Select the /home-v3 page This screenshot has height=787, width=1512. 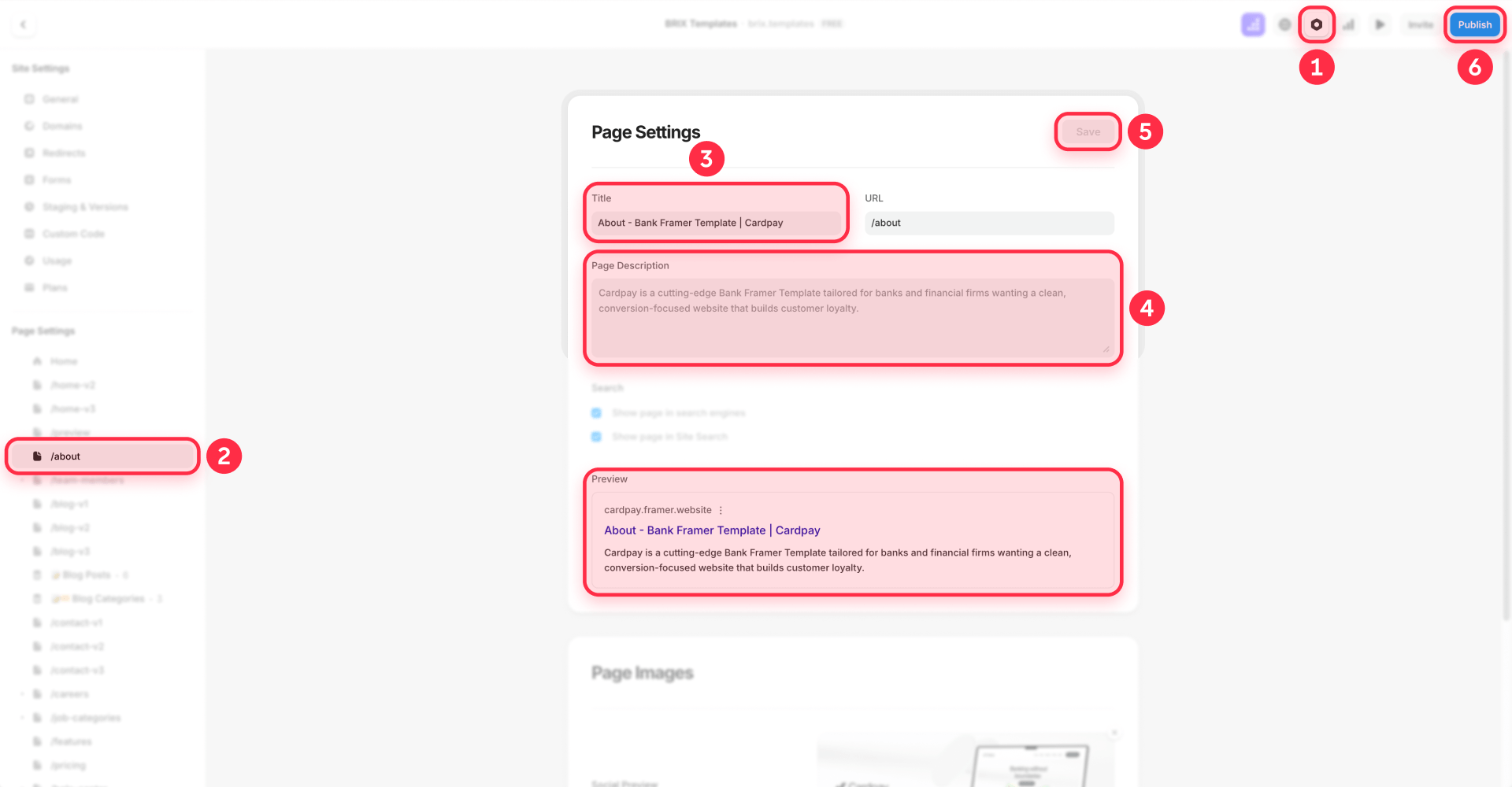click(72, 409)
